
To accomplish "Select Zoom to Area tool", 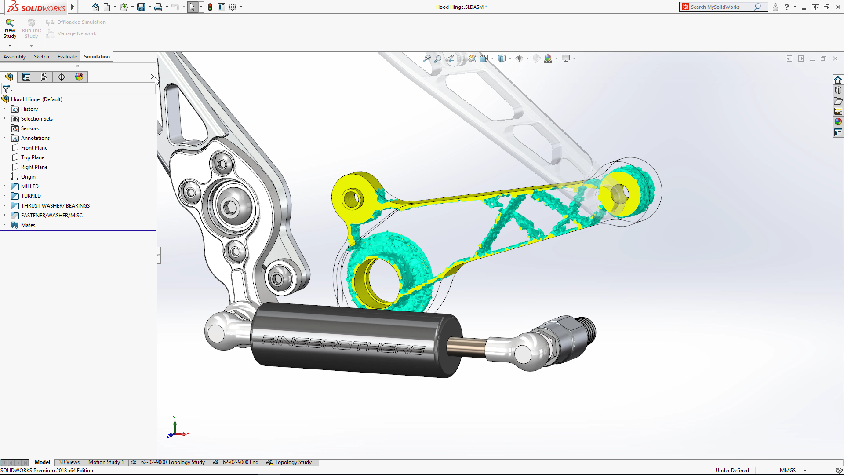I will 438,58.
